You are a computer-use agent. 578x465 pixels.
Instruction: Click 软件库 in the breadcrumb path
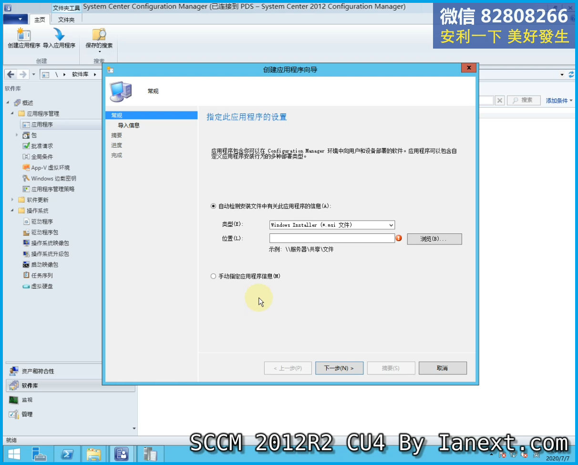80,74
